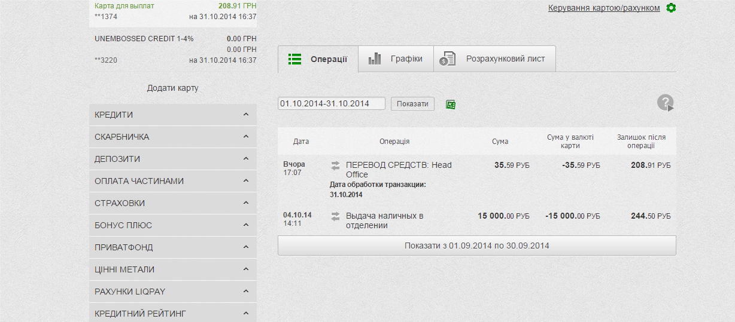Click the green list icon on Операції tab
This screenshot has height=322, width=735.
point(294,59)
